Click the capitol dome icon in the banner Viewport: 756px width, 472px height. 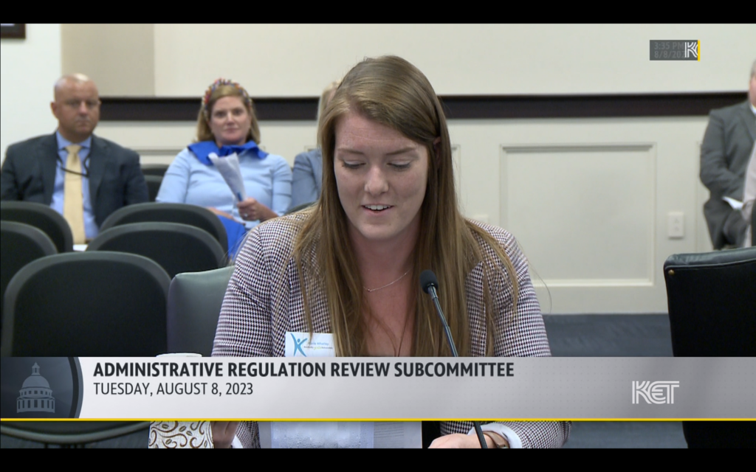coord(35,389)
